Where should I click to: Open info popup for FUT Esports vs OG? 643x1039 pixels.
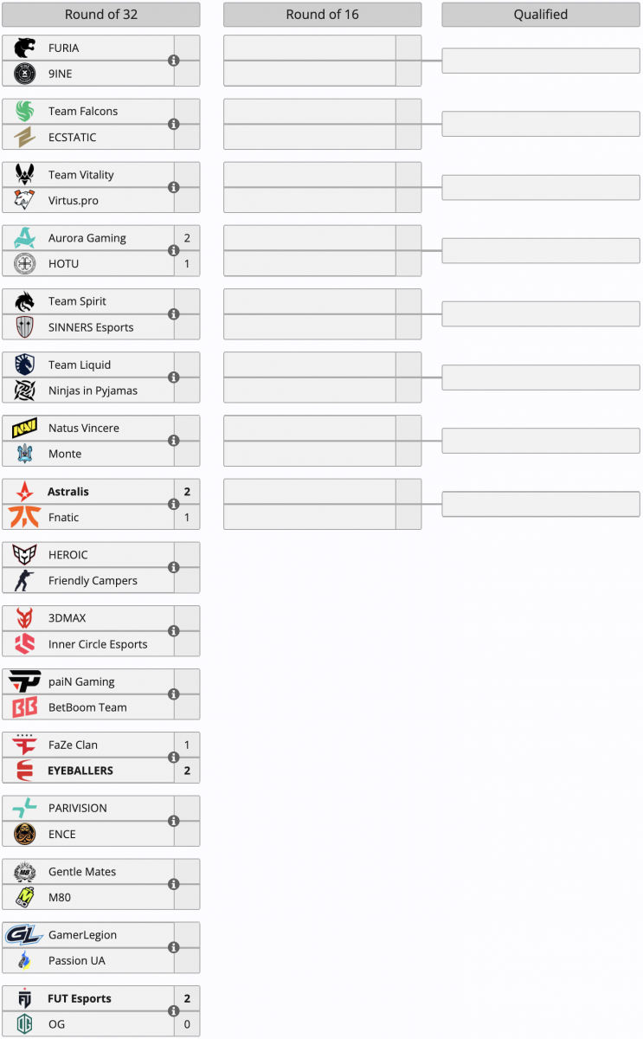point(173,1011)
